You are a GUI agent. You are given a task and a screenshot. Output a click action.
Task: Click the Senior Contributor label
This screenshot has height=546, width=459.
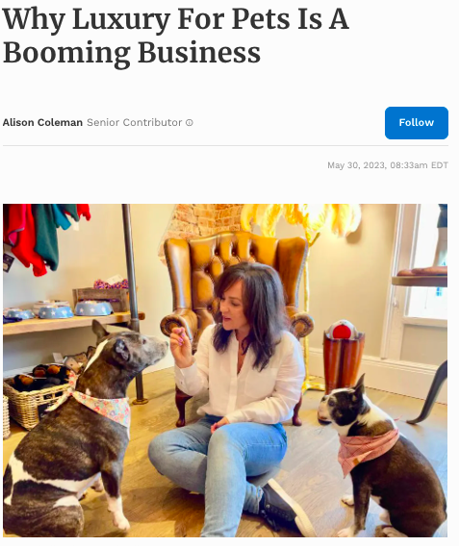tap(134, 123)
